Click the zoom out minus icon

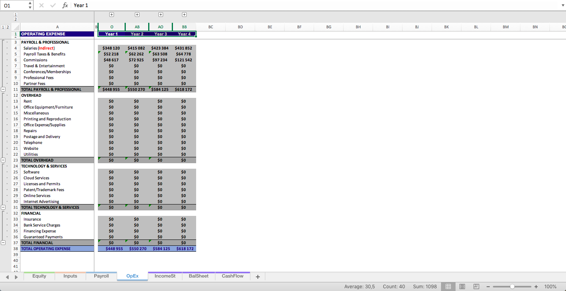click(x=489, y=287)
